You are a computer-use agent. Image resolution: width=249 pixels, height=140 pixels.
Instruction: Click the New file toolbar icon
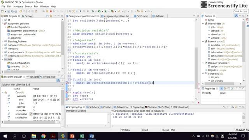pyautogui.click(x=2, y=11)
